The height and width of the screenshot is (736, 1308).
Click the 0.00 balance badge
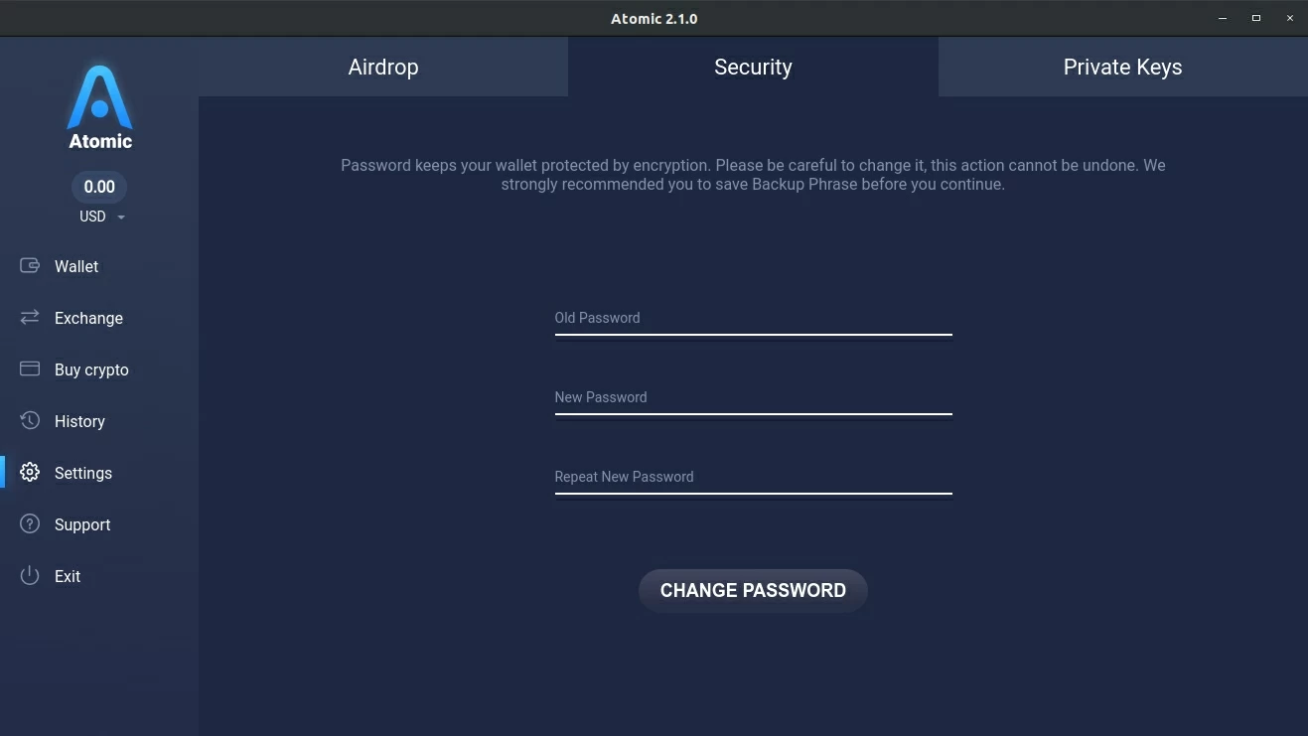coord(99,187)
